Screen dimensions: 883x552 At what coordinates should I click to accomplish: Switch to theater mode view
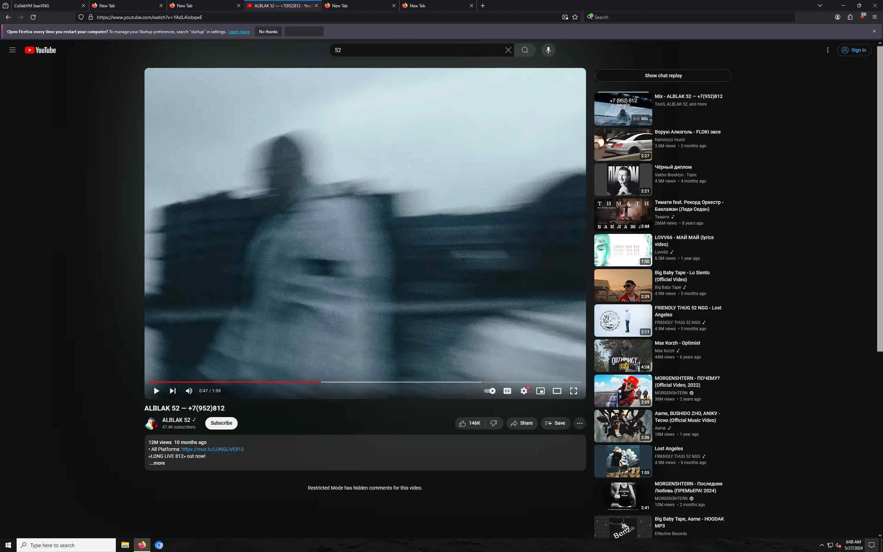(557, 391)
